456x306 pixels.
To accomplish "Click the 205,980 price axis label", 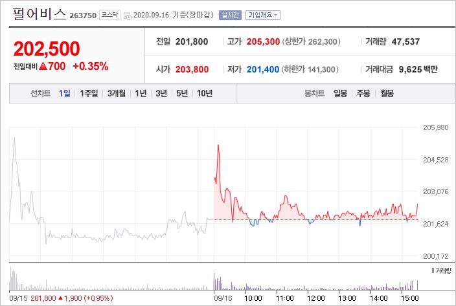I will tap(436, 127).
